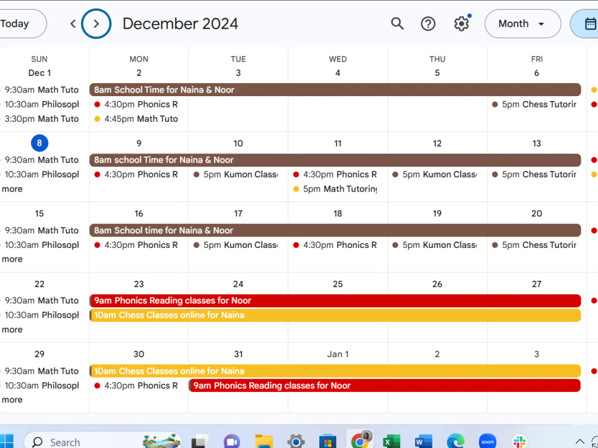Screen dimensions: 598x448
Task: Click the Search magnifier icon in calendar header
Action: [397, 24]
